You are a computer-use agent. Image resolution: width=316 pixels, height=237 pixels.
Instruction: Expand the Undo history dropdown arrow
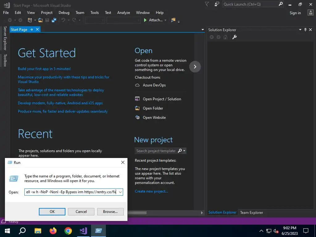point(69,20)
